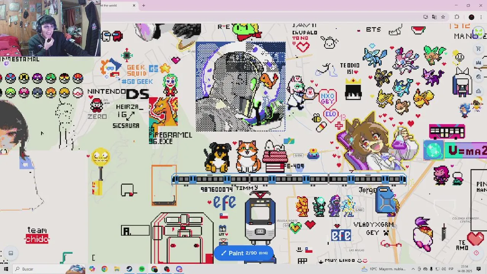
Task: Open the Windows Start menu
Action: coord(6,269)
